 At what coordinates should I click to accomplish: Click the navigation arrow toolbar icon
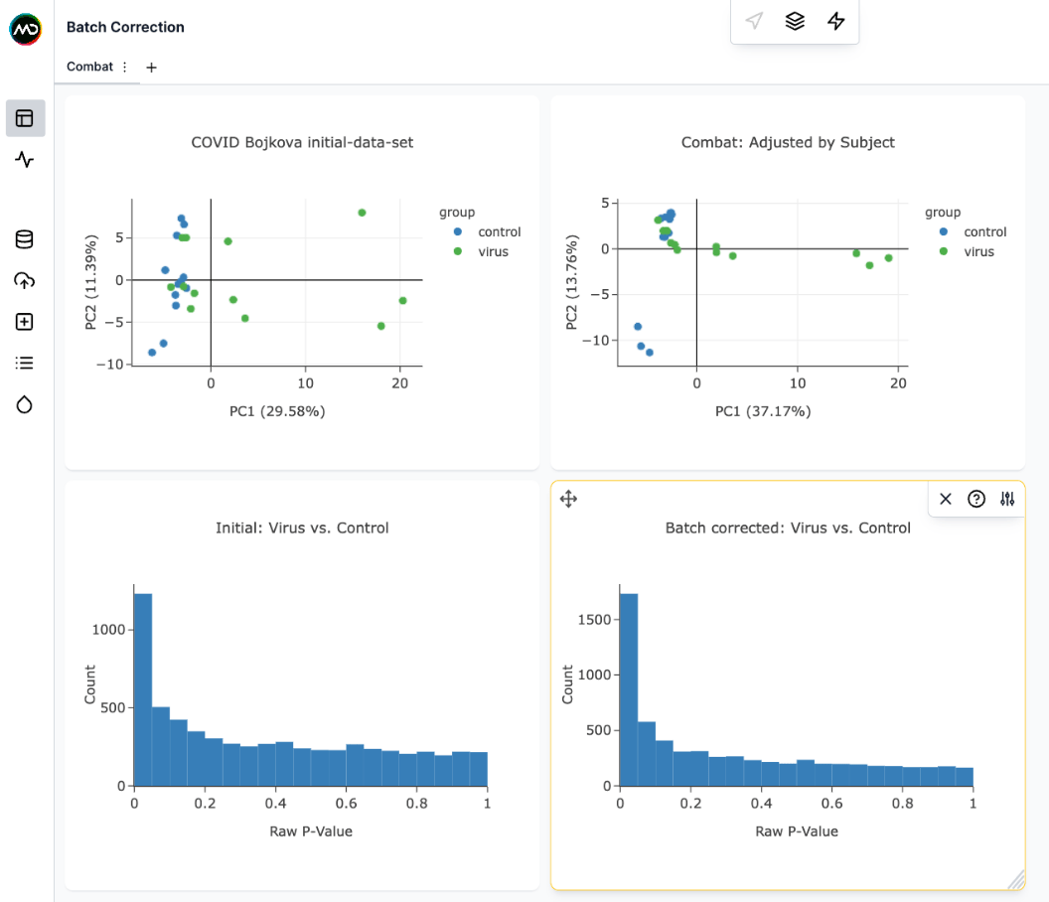coord(754,21)
